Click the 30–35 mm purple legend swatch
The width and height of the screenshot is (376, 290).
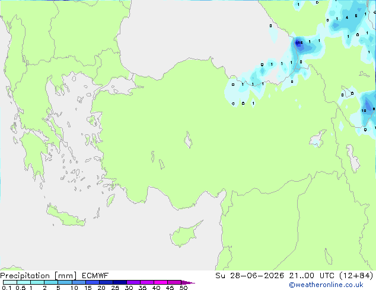point(133,282)
